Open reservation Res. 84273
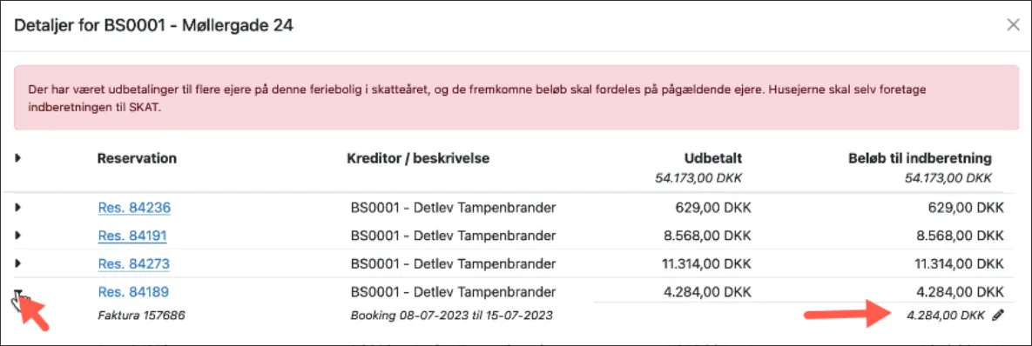 (x=133, y=264)
